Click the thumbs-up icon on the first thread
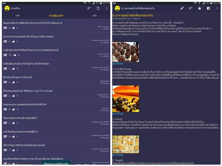The width and height of the screenshot is (222, 166). click(13, 28)
